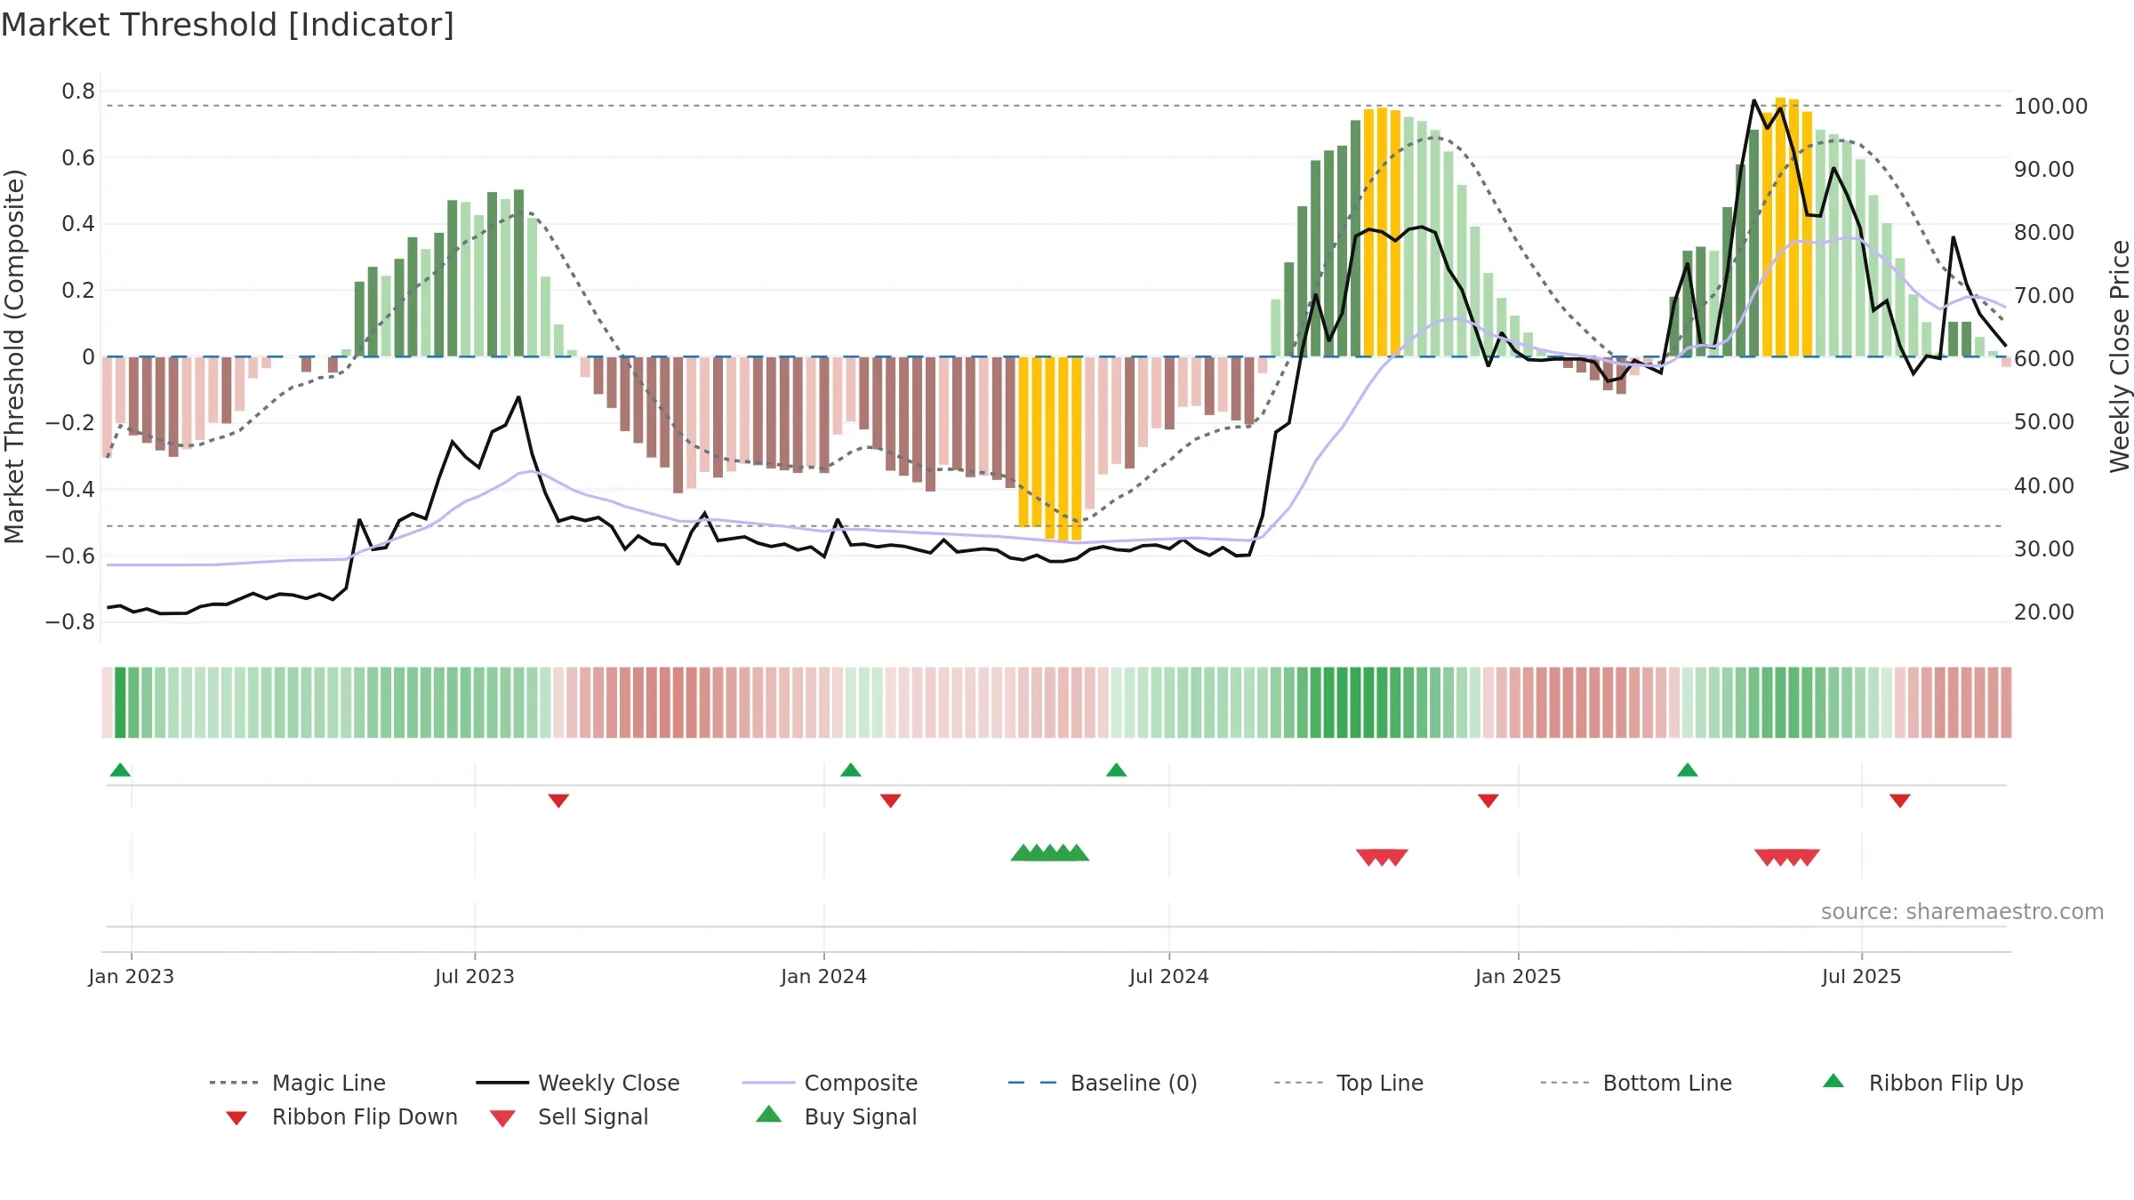Click the −0.4 left axis tick label
This screenshot has width=2134, height=1200.
[70, 489]
